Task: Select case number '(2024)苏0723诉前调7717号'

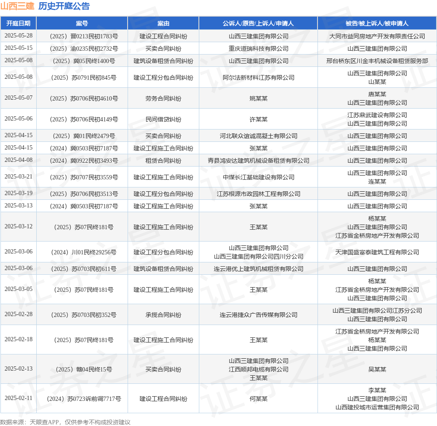Action: click(x=84, y=399)
